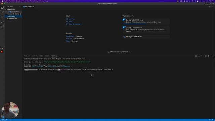
Task: Toggle secondary sidebar layout icon in title bar
Action: click(x=210, y=4)
